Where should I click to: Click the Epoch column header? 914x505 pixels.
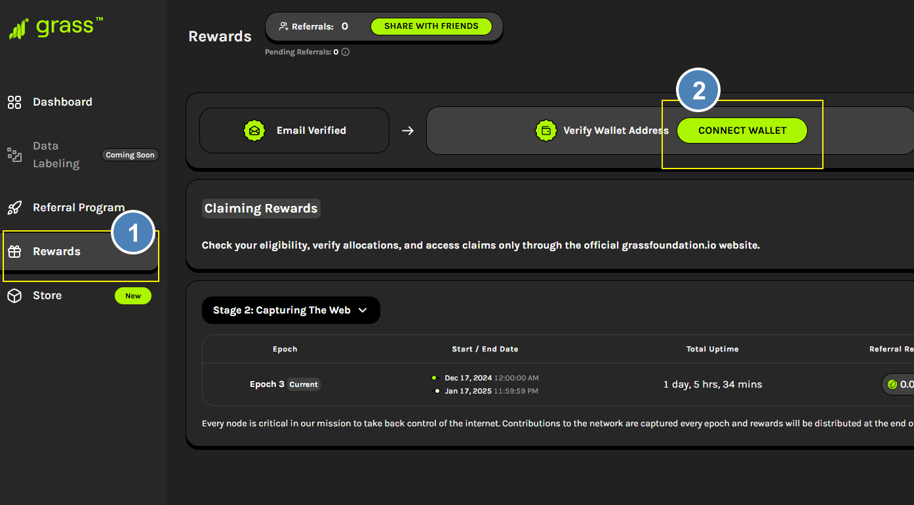click(285, 349)
